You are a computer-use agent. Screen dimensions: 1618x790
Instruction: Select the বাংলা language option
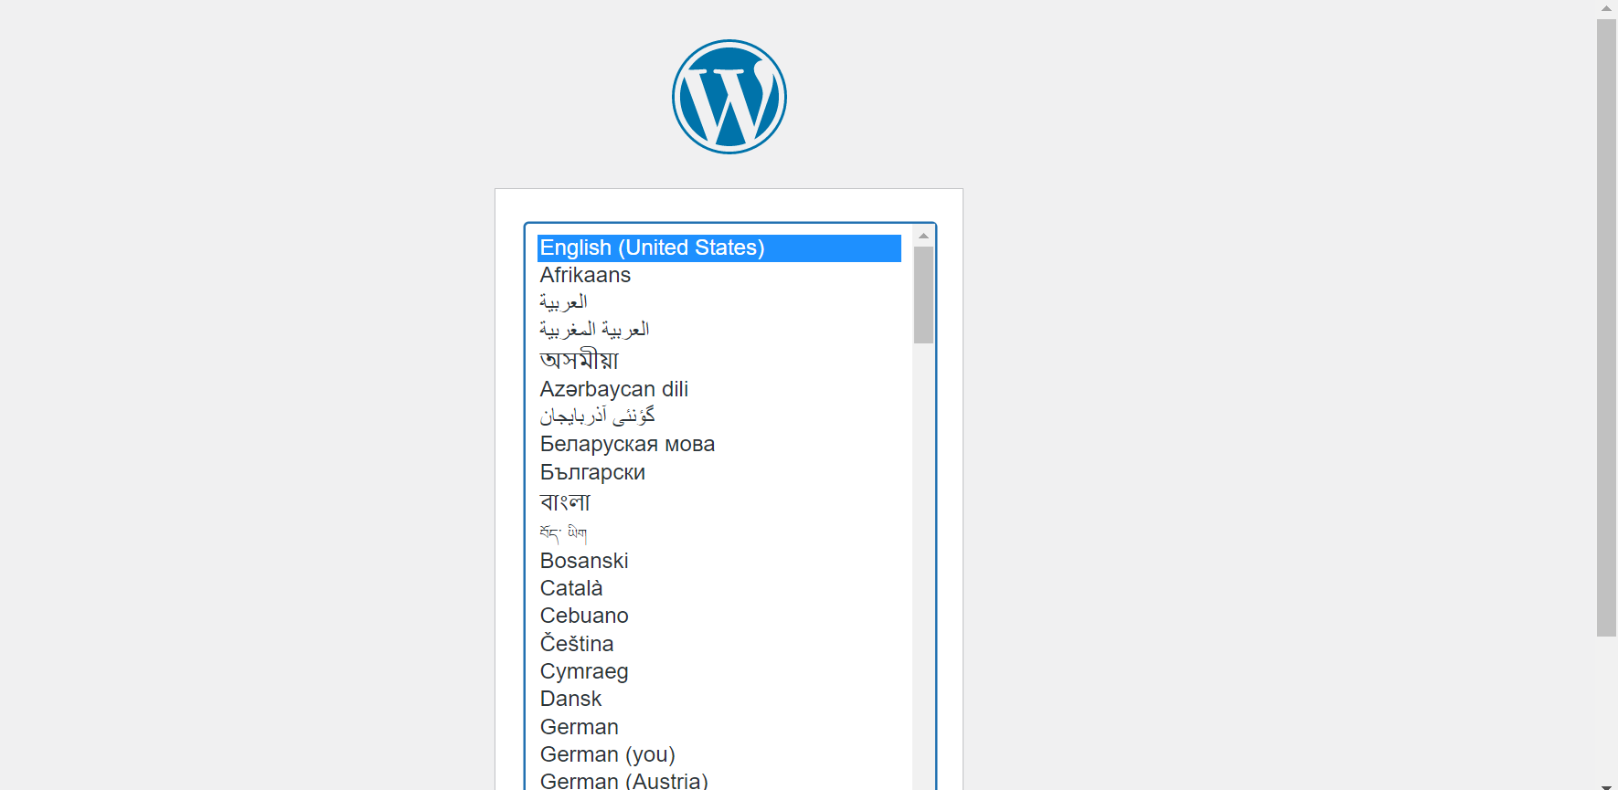719,501
